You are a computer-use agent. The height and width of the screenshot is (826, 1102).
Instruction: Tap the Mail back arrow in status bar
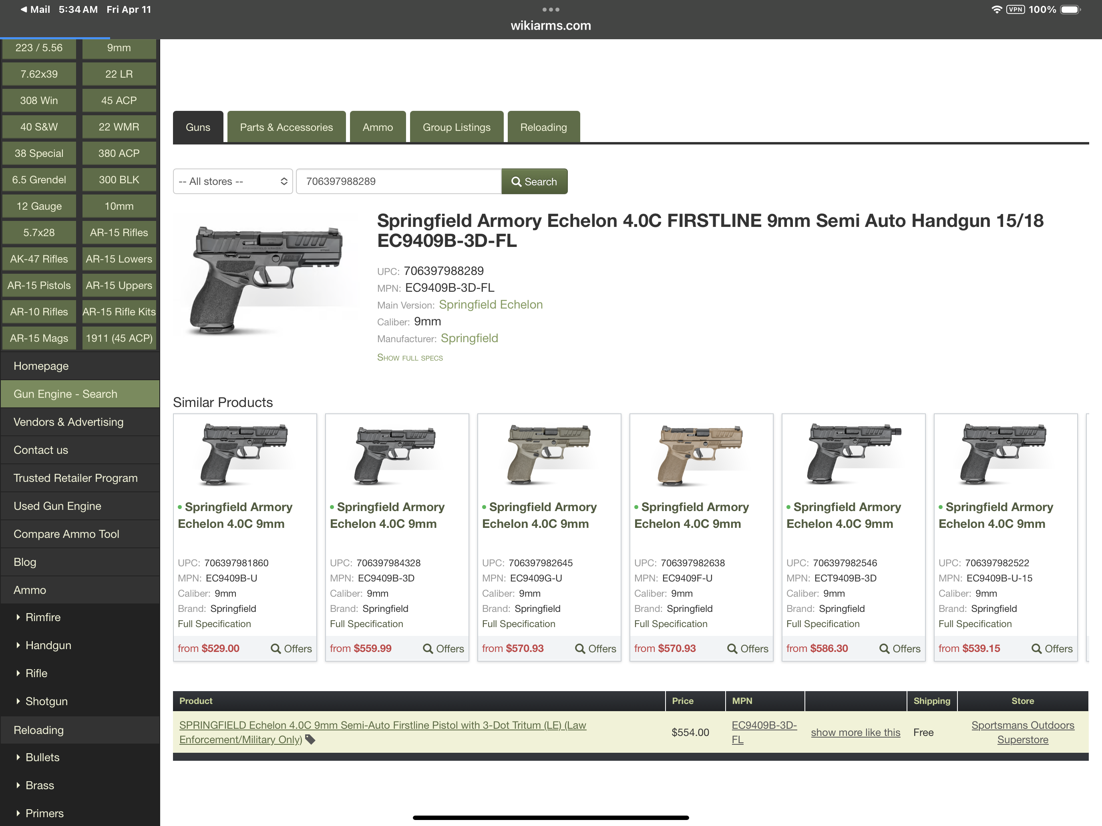[x=35, y=10]
